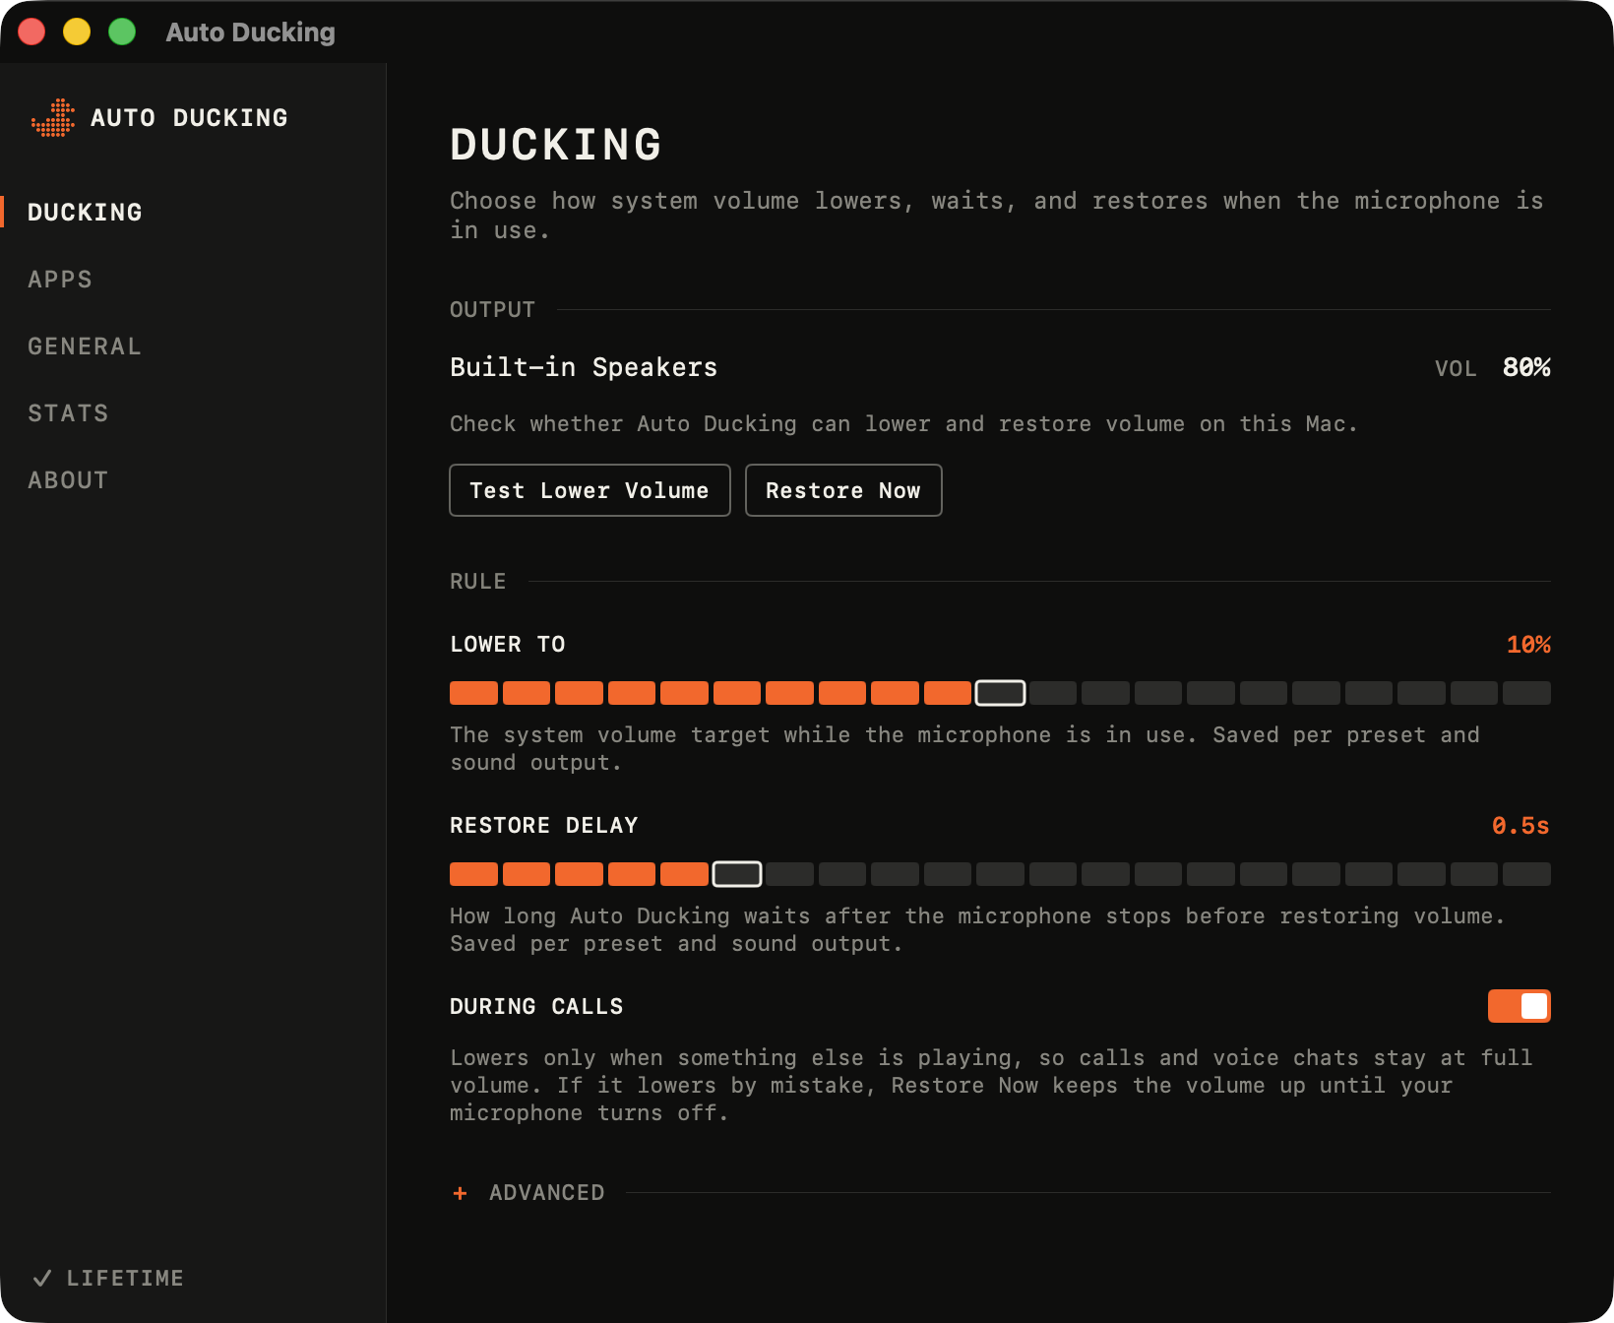Expand the Advanced section
Viewport: 1614px width, 1323px height.
547,1193
